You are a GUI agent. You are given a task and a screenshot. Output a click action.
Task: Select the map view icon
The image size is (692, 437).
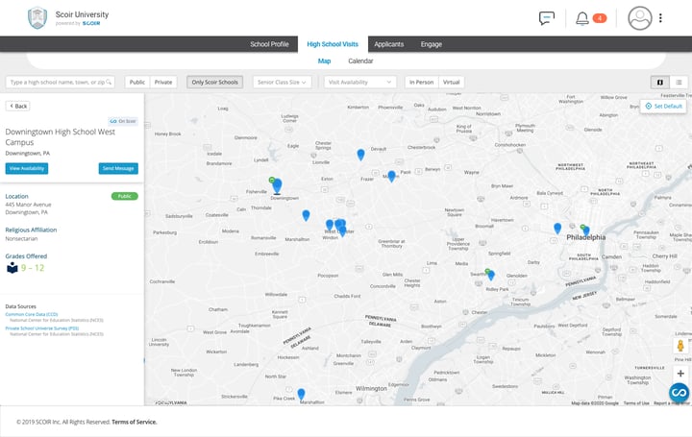click(x=660, y=83)
